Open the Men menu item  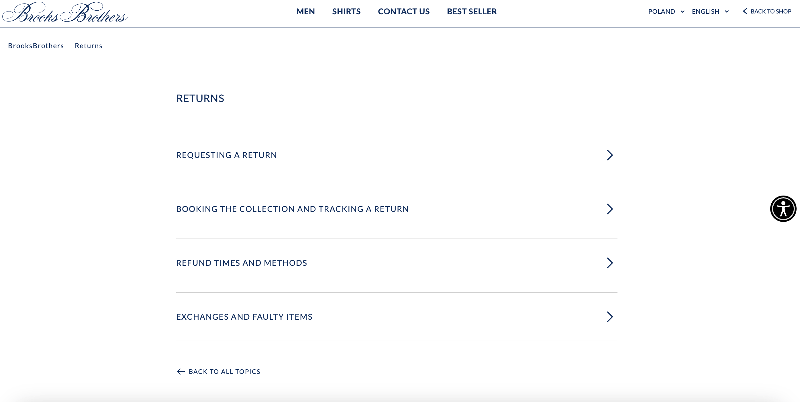pos(305,11)
